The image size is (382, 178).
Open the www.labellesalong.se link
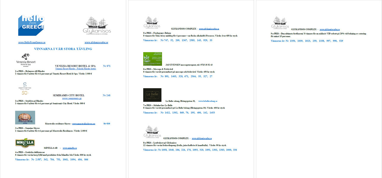(x=208, y=101)
